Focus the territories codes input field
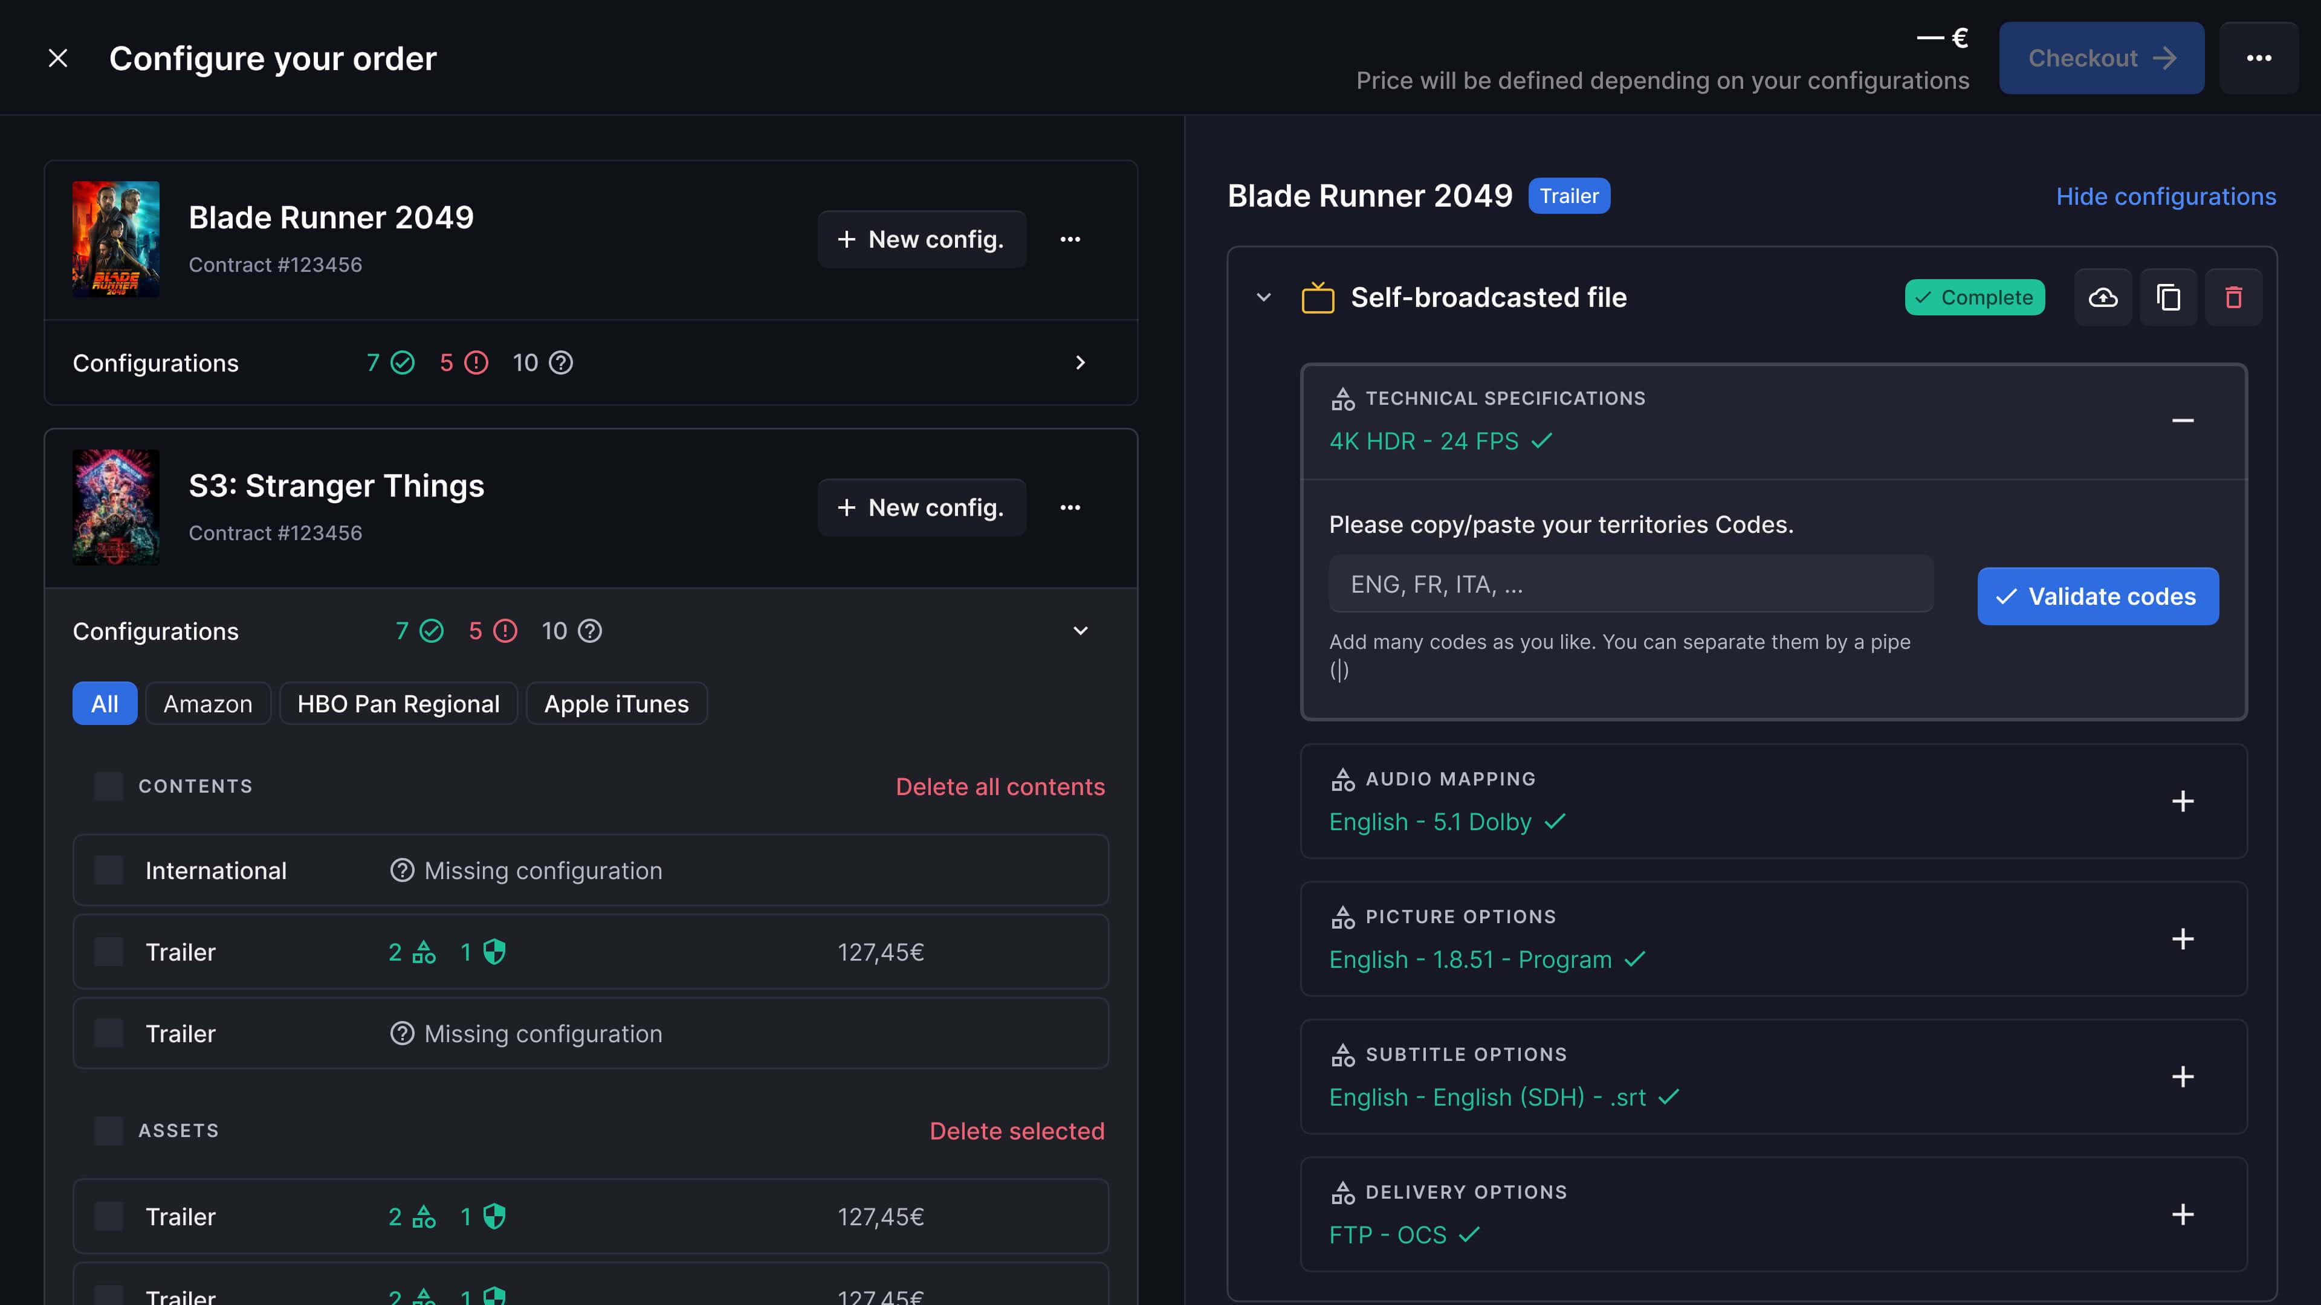This screenshot has width=2321, height=1305. tap(1631, 584)
